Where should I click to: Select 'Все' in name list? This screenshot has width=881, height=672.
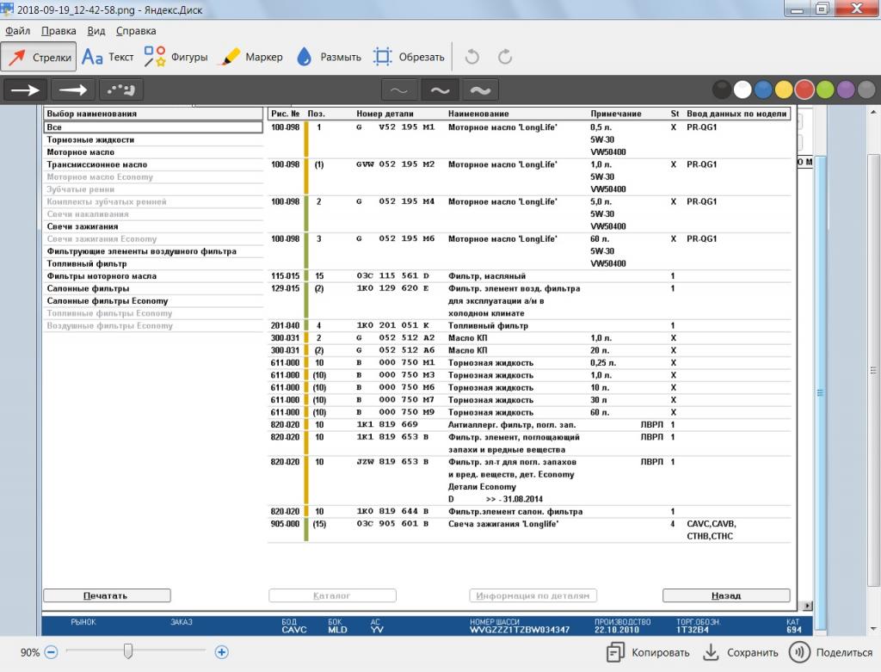tap(153, 127)
